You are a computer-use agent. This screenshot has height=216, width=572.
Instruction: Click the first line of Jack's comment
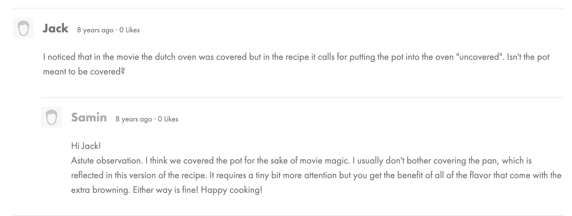296,57
